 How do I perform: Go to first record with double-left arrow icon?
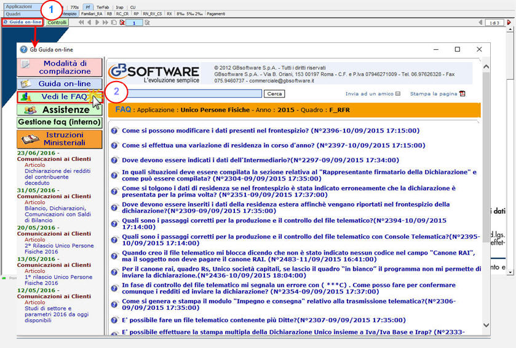click(81, 22)
